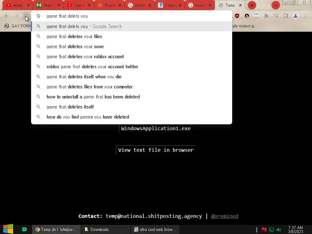Image resolution: width=312 pixels, height=234 pixels.
Task: Switch to the Temp.sh Chrome taskbar window
Action: click(56, 229)
